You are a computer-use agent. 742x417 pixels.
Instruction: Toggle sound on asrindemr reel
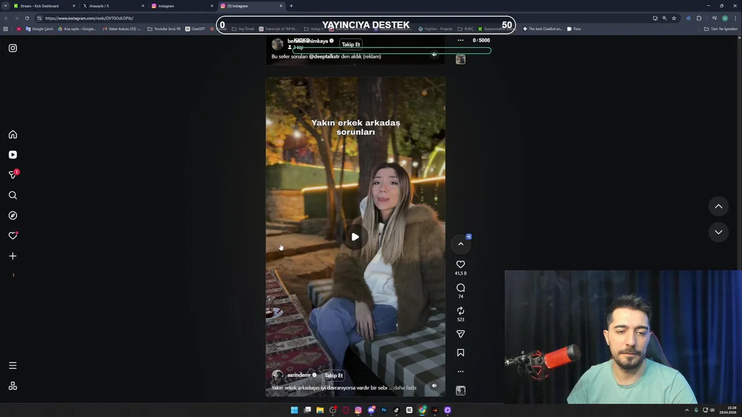tap(434, 386)
